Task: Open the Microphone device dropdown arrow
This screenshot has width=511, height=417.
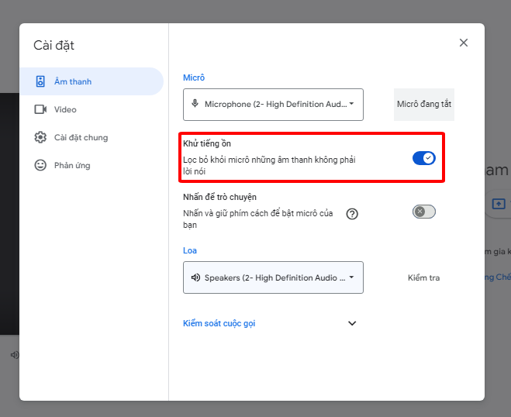Action: 351,104
